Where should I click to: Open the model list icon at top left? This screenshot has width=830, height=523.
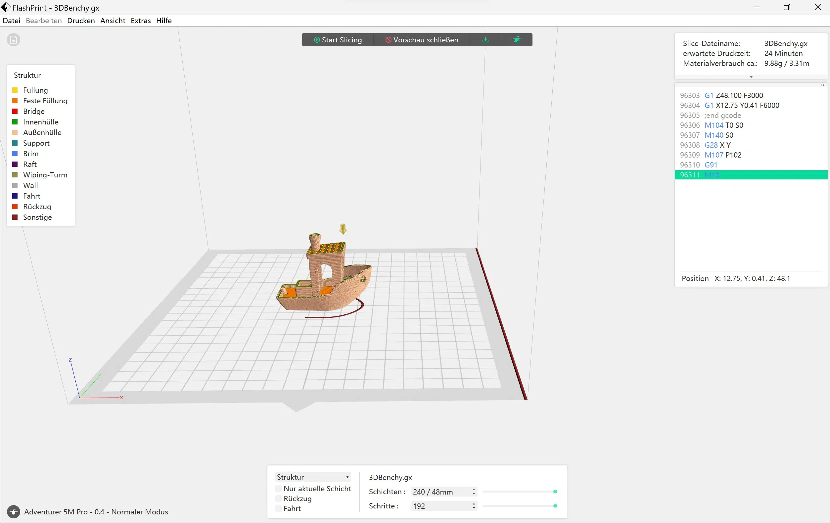(x=14, y=40)
